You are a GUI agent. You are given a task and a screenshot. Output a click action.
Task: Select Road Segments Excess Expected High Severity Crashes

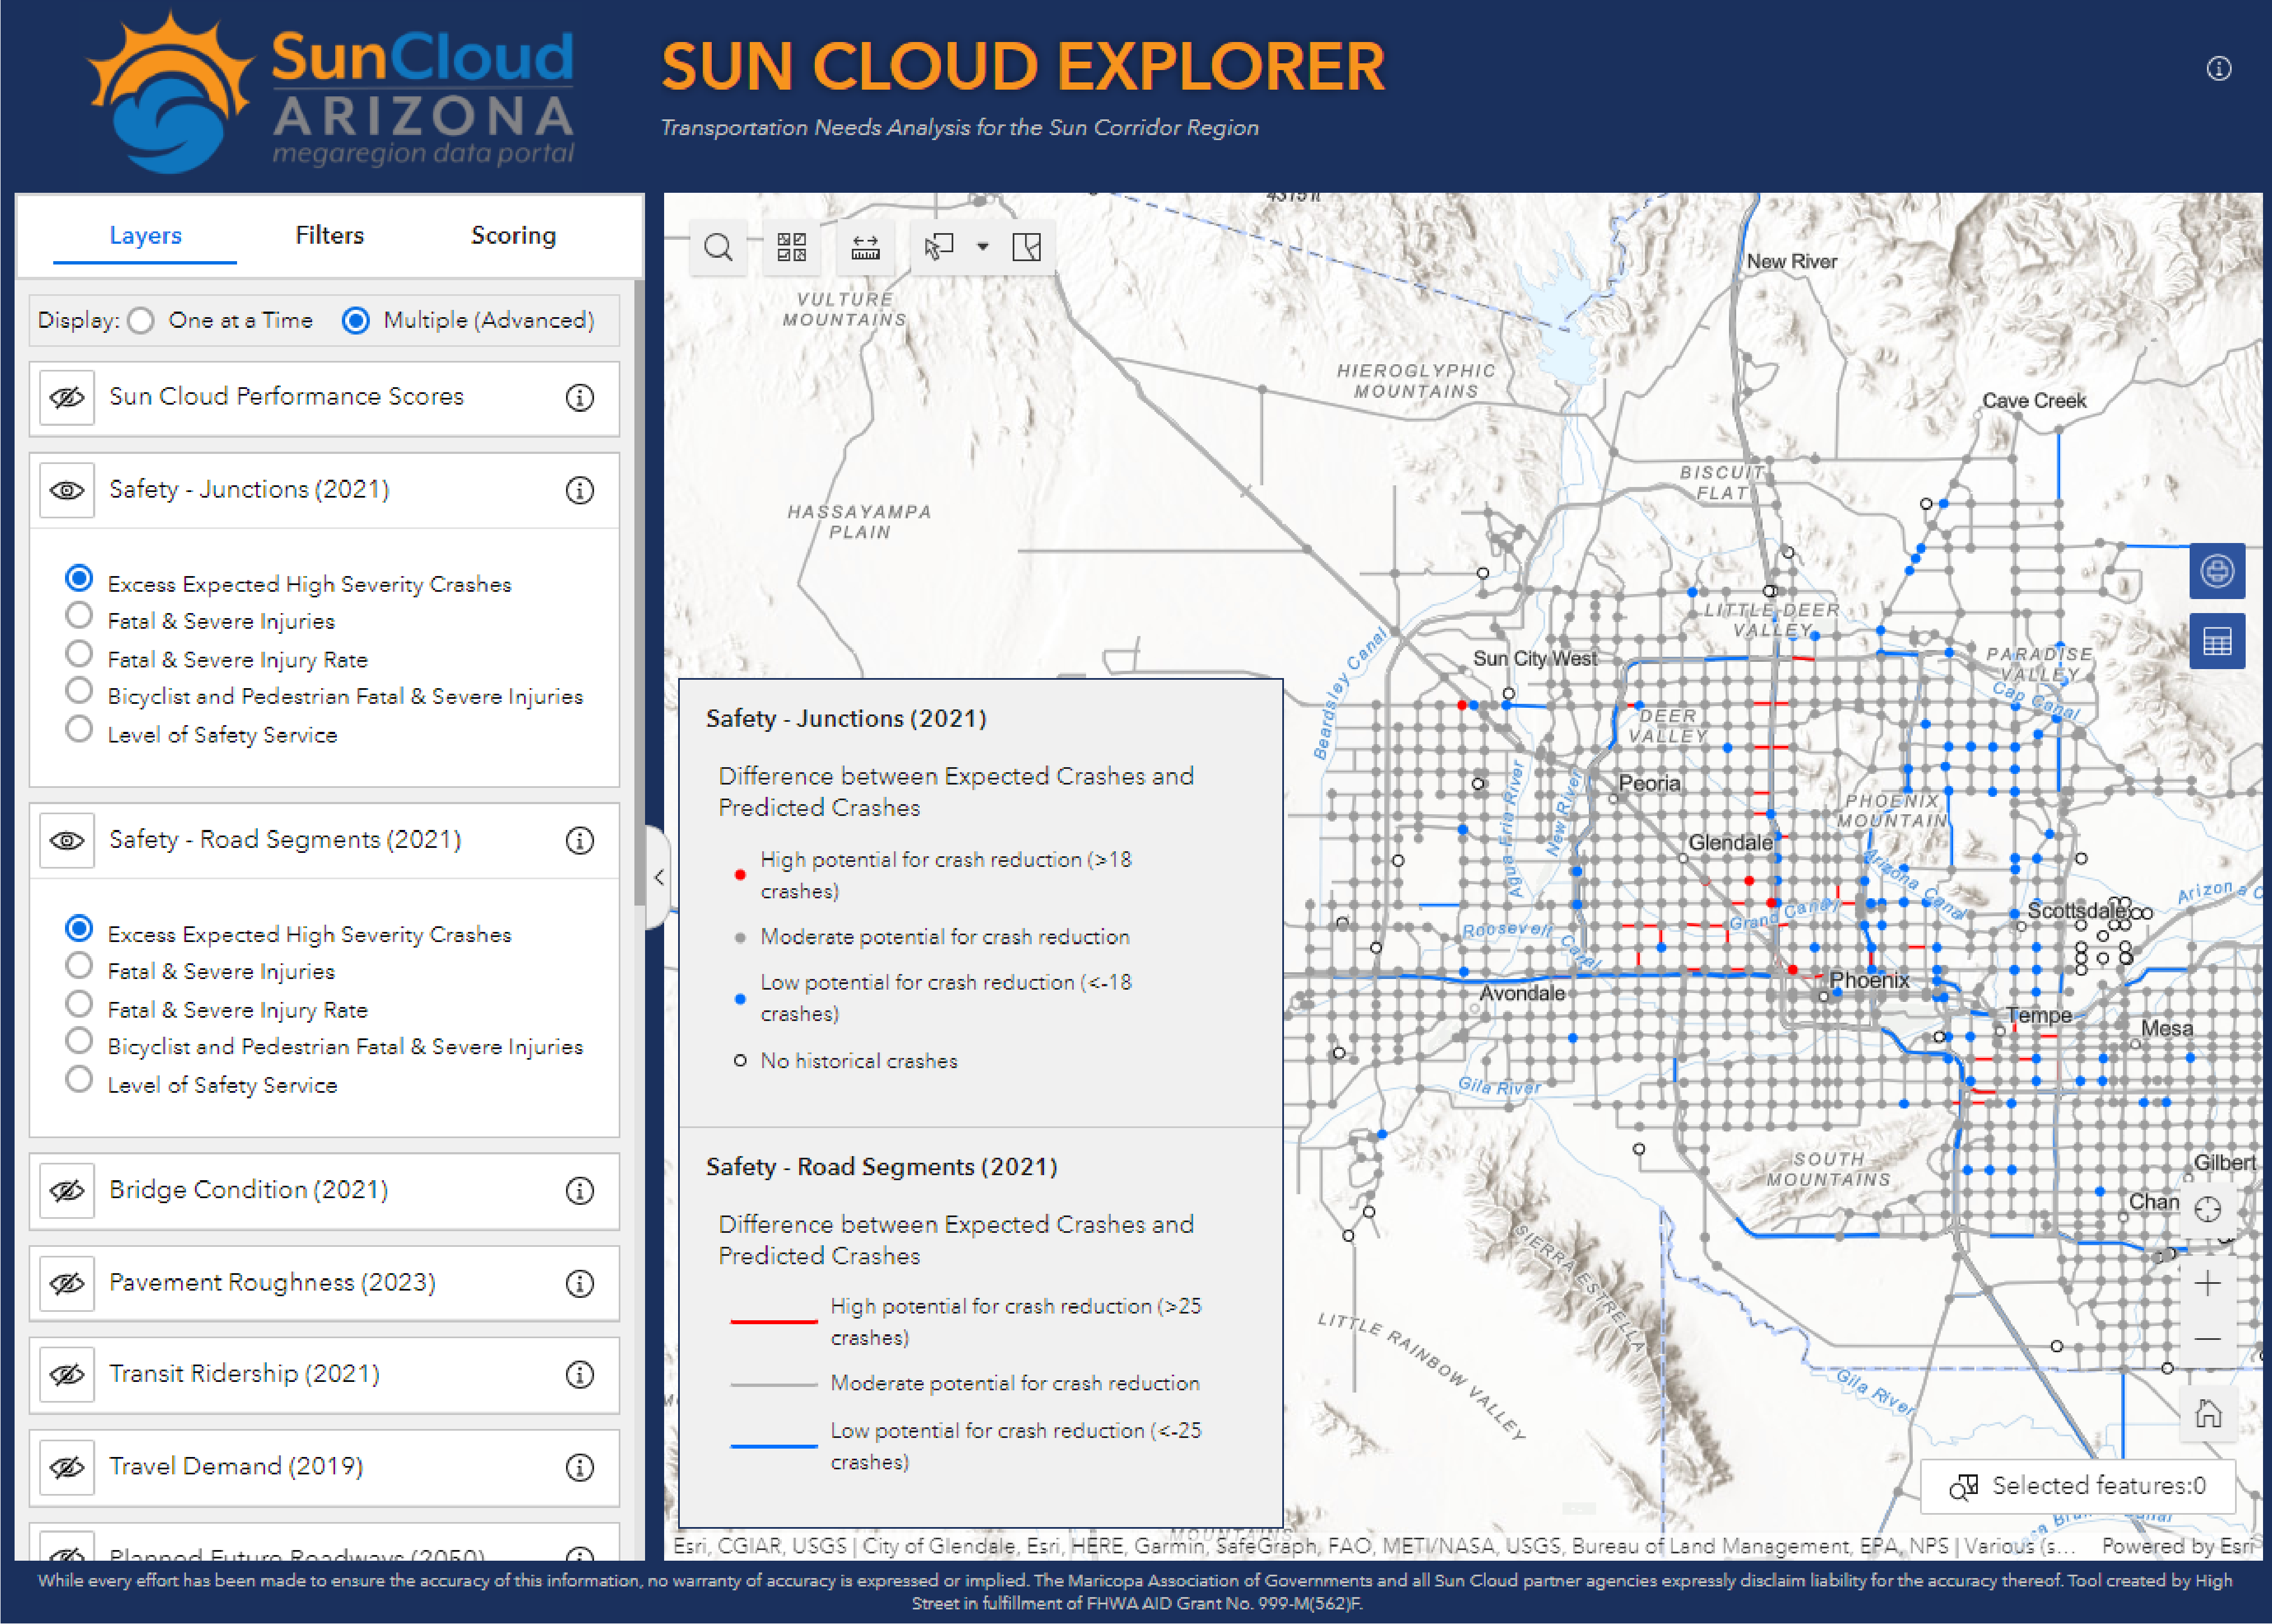[79, 929]
